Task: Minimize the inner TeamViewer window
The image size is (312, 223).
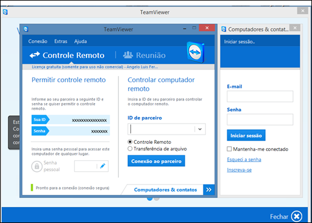Action: click(x=185, y=29)
